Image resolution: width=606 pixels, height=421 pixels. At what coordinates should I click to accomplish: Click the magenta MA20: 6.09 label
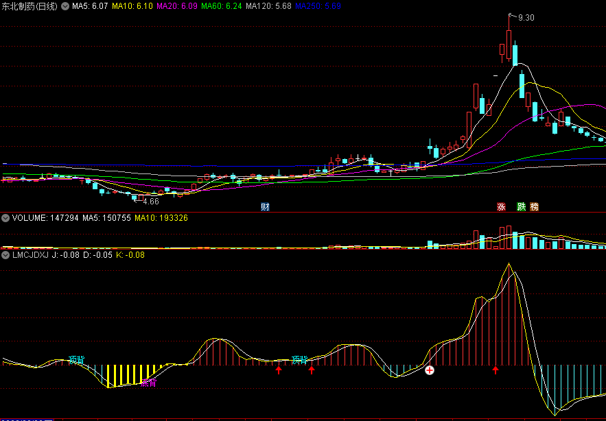tap(177, 6)
